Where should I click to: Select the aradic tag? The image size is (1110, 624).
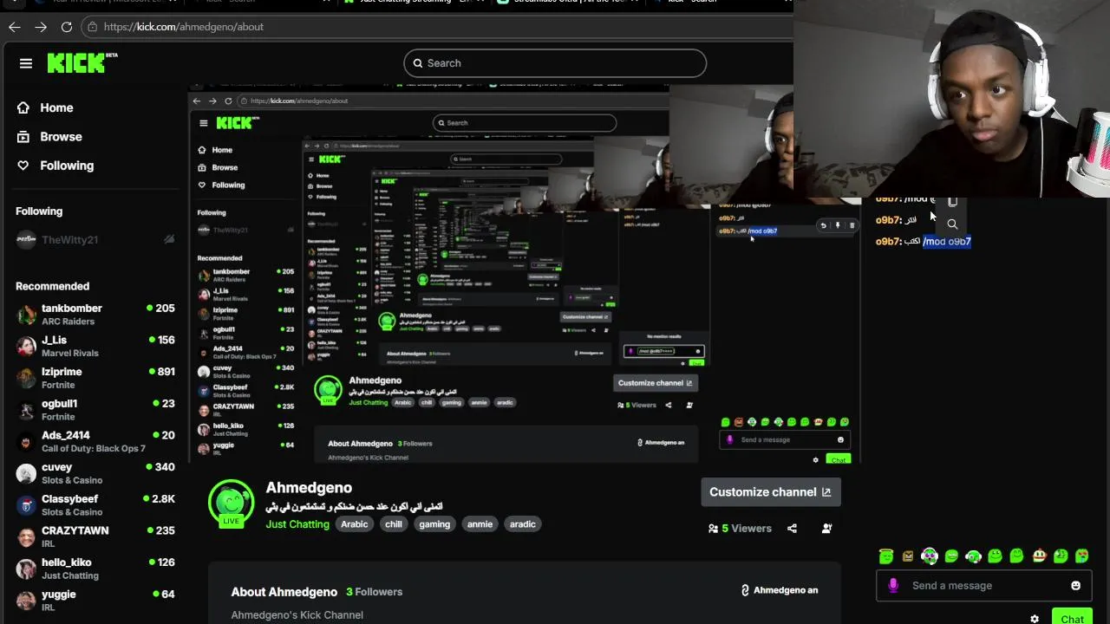522,524
